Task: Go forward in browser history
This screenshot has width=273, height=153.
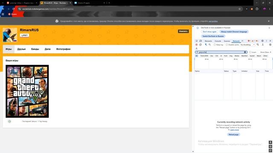Action: [x=9, y=9]
